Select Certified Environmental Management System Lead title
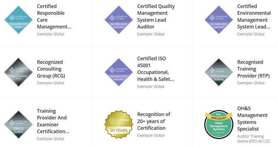 (254, 17)
